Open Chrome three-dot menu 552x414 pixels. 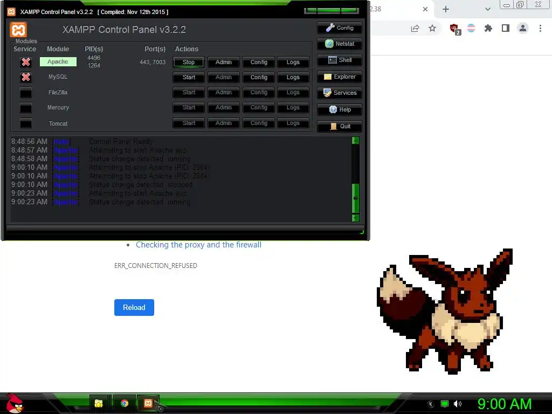click(x=540, y=28)
